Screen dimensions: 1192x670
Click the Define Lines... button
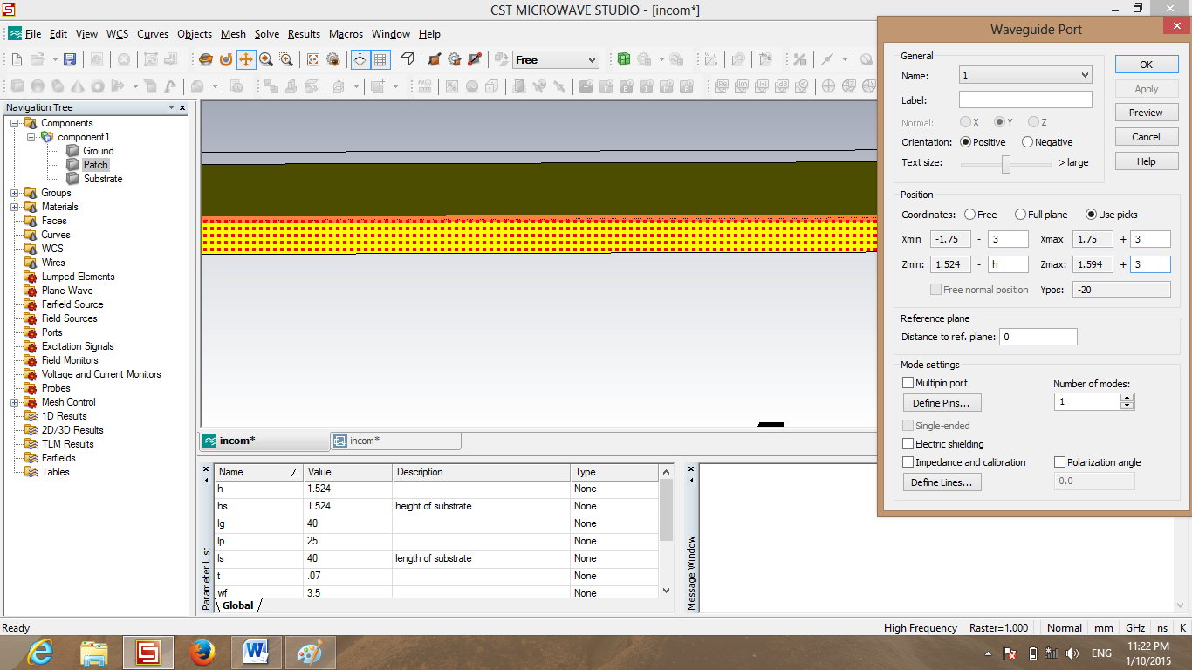pyautogui.click(x=942, y=482)
